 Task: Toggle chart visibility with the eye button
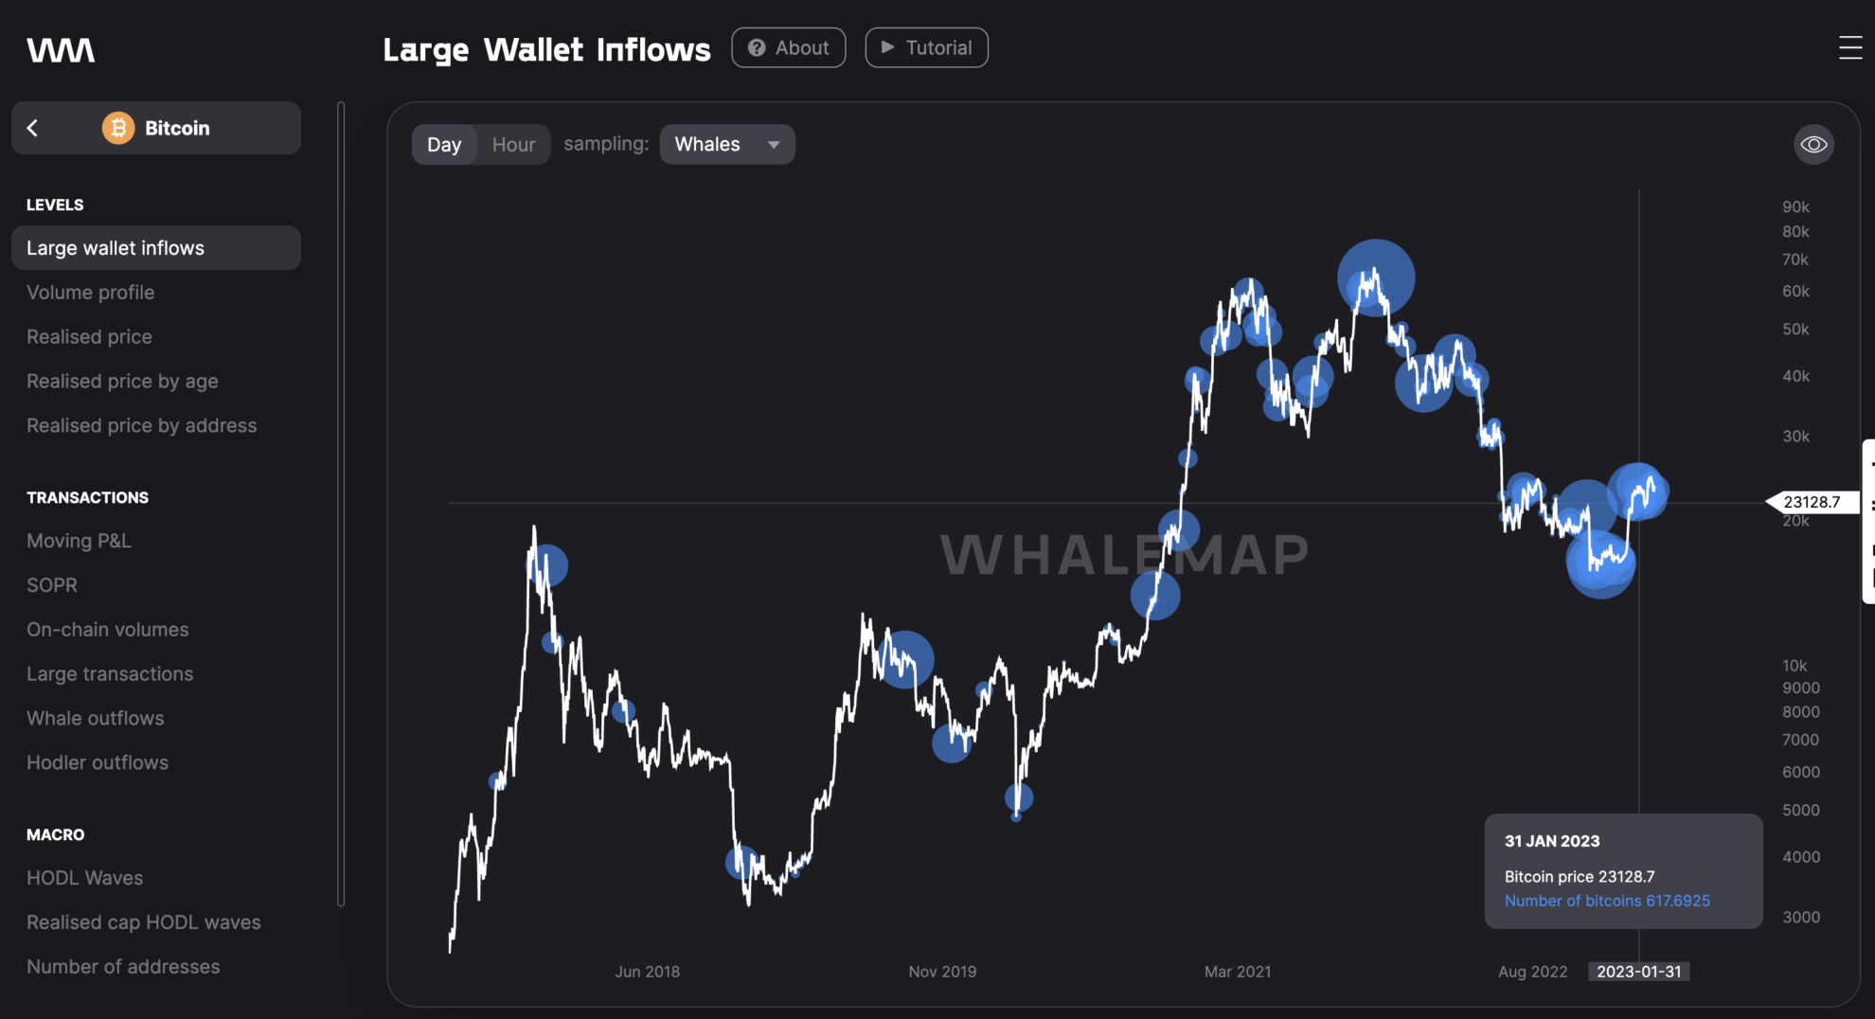1812,144
